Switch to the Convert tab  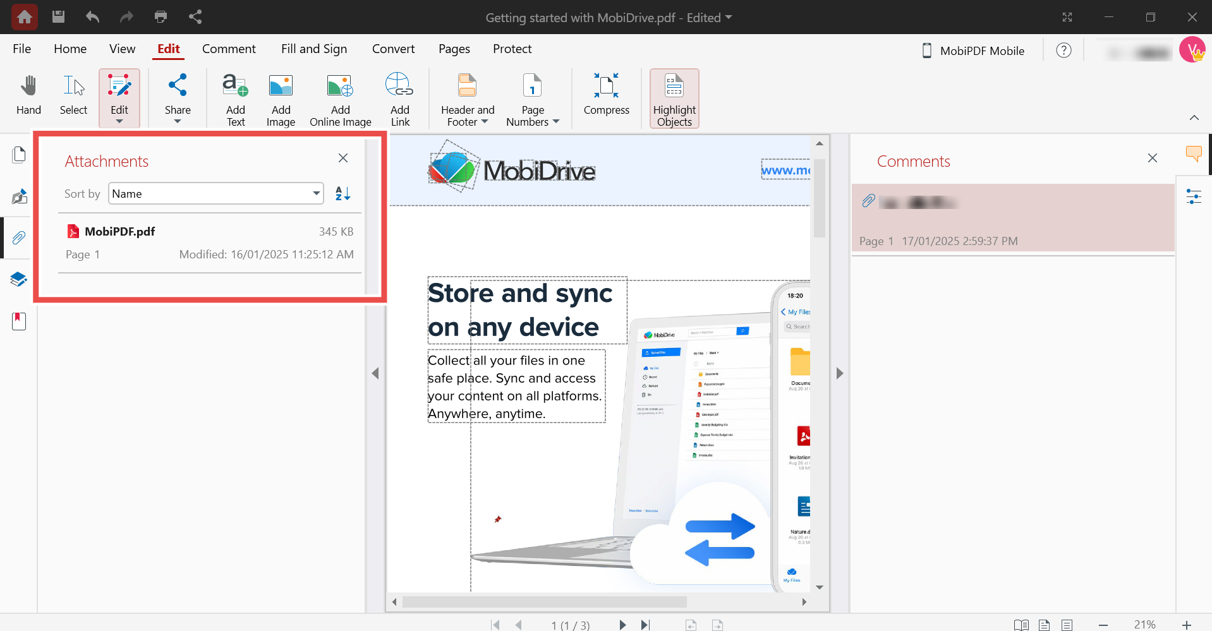tap(393, 49)
